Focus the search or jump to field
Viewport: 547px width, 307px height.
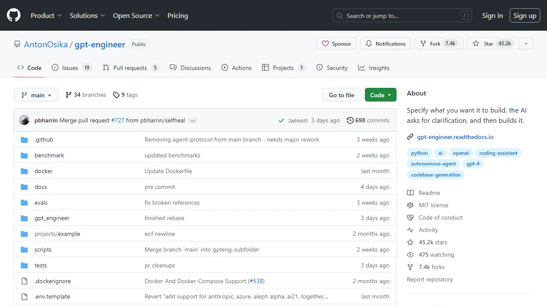pyautogui.click(x=402, y=15)
